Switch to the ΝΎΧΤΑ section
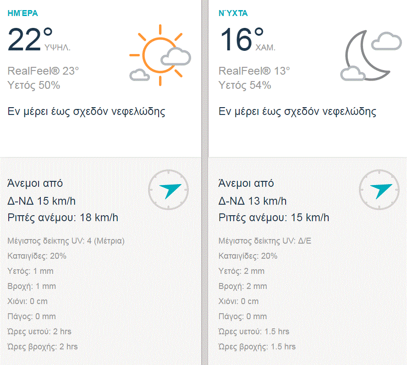The image size is (407, 365). pos(233,13)
